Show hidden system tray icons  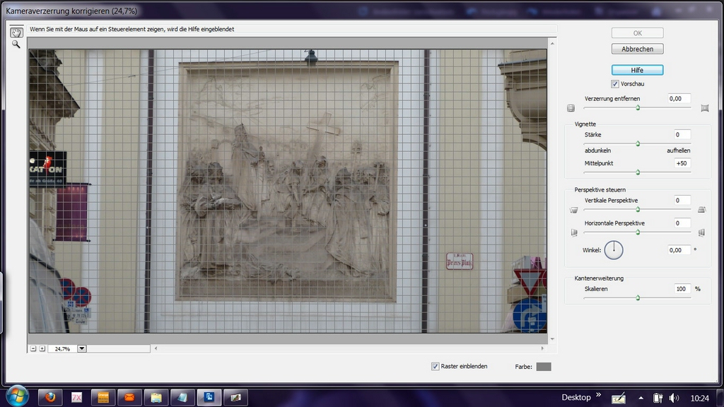(641, 398)
